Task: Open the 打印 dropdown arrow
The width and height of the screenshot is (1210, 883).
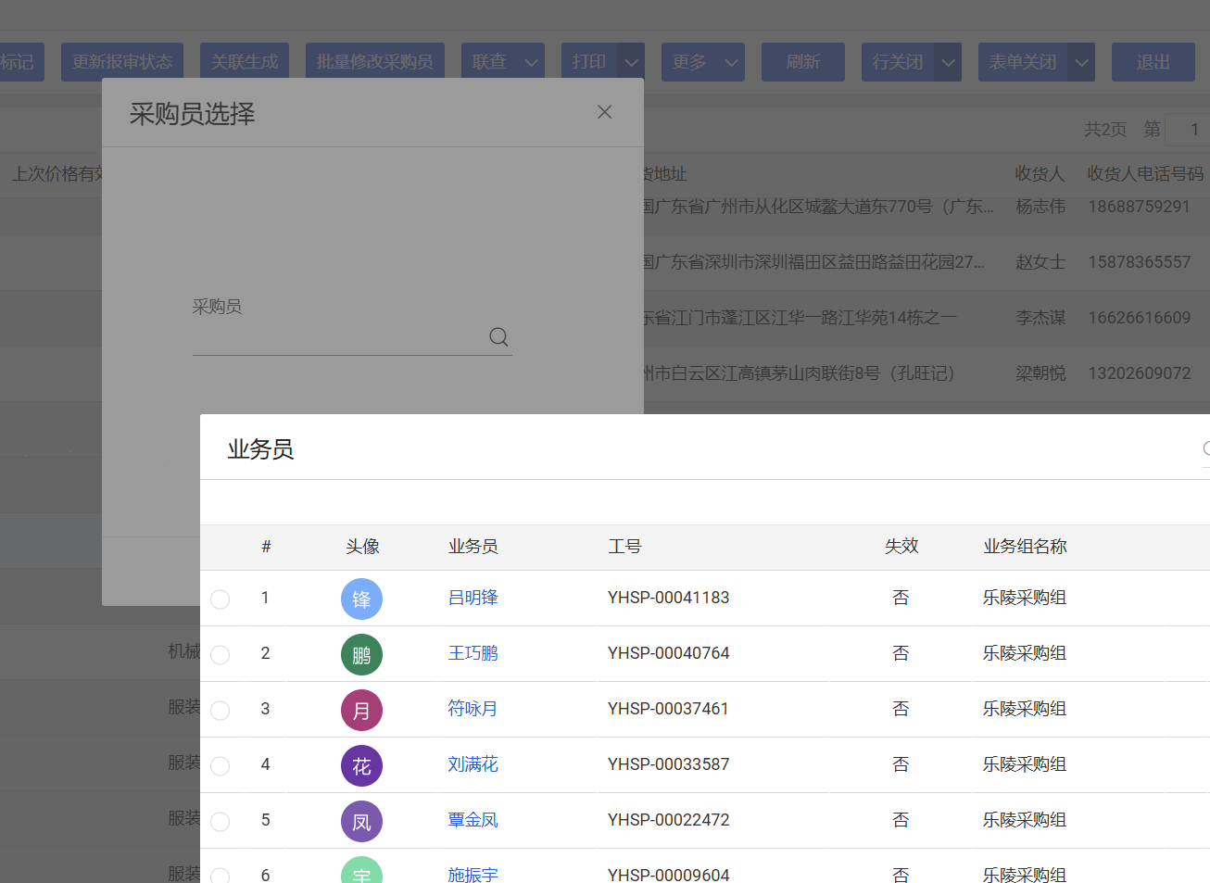Action: point(631,63)
